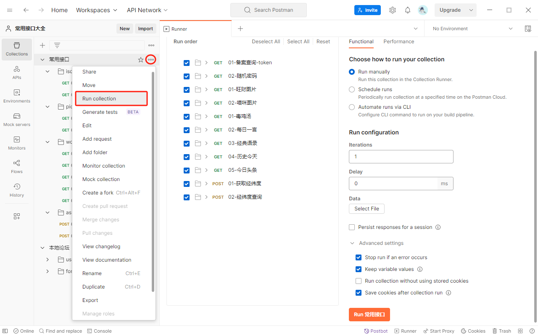Click Deselect All in run order
The height and width of the screenshot is (336, 538).
coord(266,42)
